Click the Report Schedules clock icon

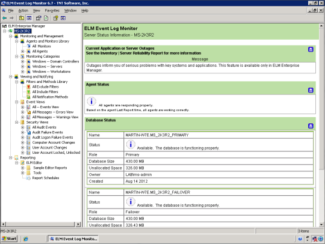pos(29,178)
